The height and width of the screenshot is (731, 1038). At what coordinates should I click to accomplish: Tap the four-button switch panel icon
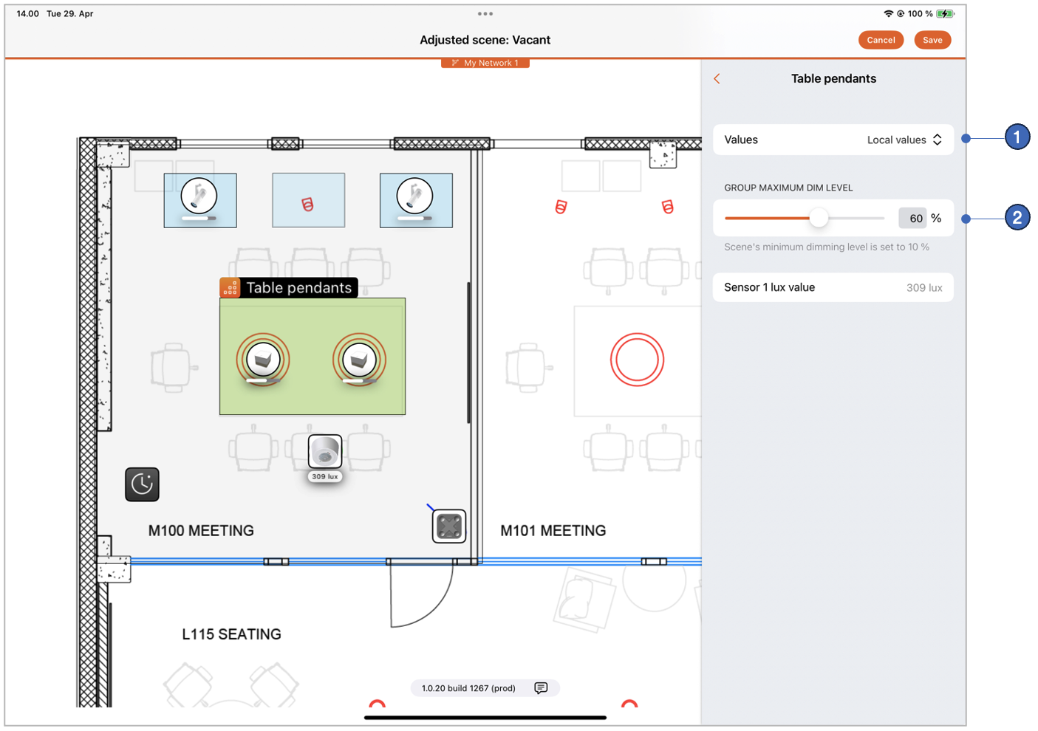449,526
